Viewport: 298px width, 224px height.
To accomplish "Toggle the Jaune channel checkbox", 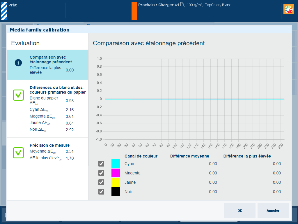I will coord(101,182).
